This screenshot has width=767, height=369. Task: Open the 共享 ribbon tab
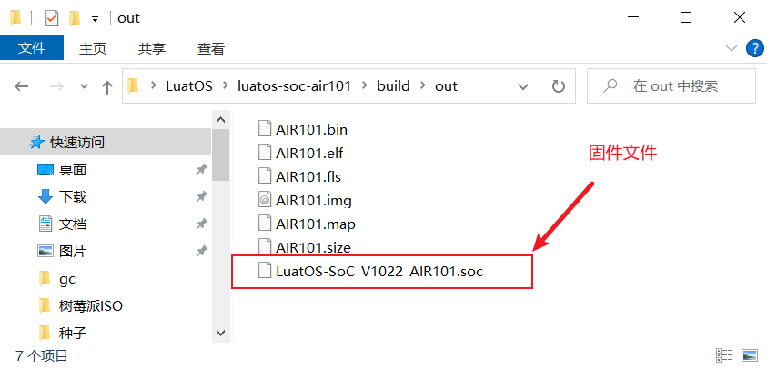coord(152,48)
